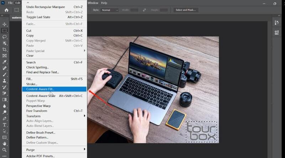The height and width of the screenshot is (158, 285).
Task: Select the History Brush tool
Action: tap(4, 87)
